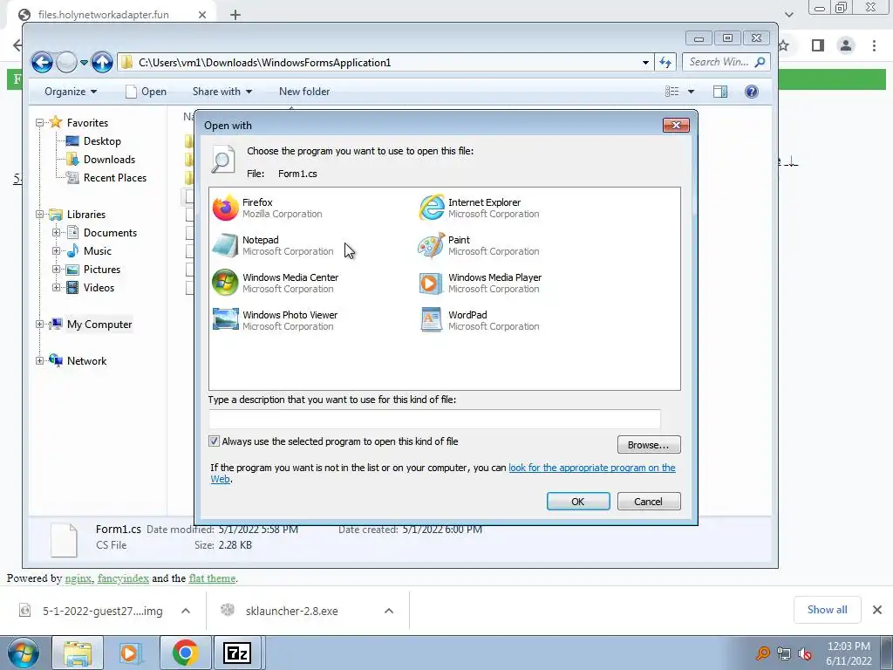893x670 pixels.
Task: Confirm with the OK button
Action: point(578,502)
